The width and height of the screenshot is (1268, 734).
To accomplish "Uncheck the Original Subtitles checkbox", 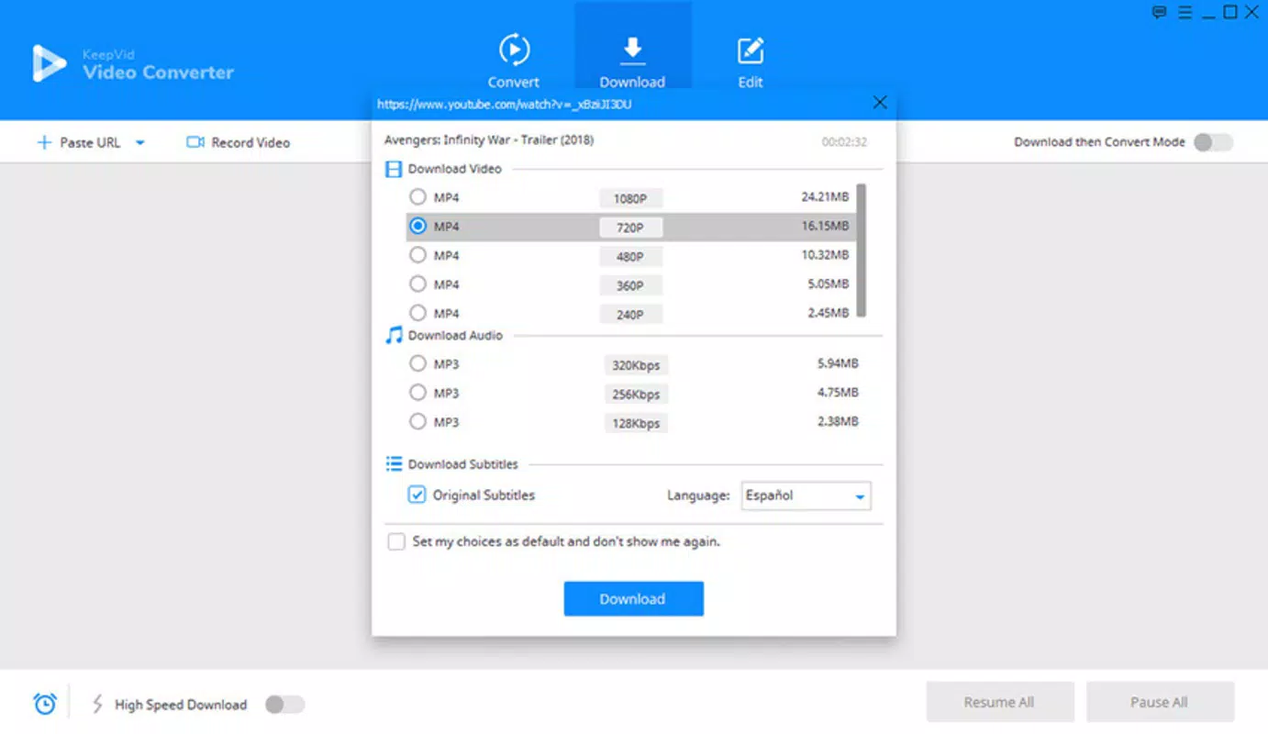I will click(x=417, y=495).
